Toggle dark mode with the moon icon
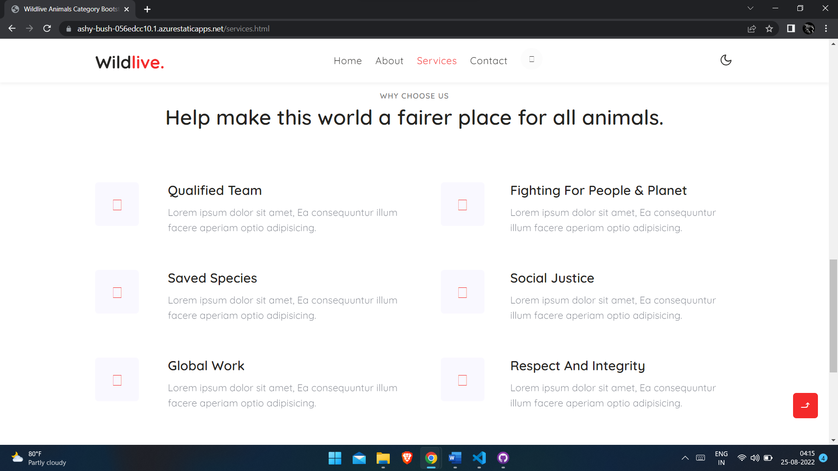This screenshot has width=838, height=471. click(726, 60)
